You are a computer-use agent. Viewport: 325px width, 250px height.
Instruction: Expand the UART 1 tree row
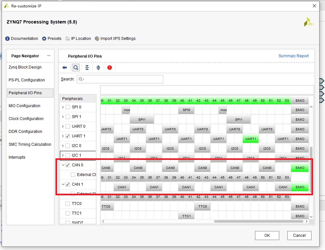click(x=63, y=136)
